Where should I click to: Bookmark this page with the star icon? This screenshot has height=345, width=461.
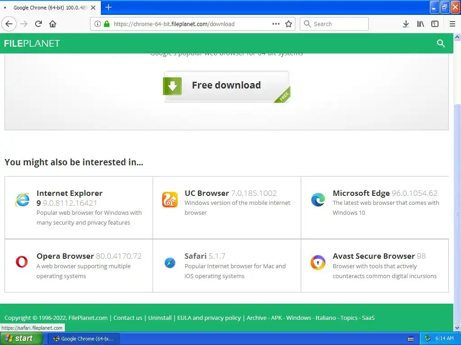click(289, 24)
